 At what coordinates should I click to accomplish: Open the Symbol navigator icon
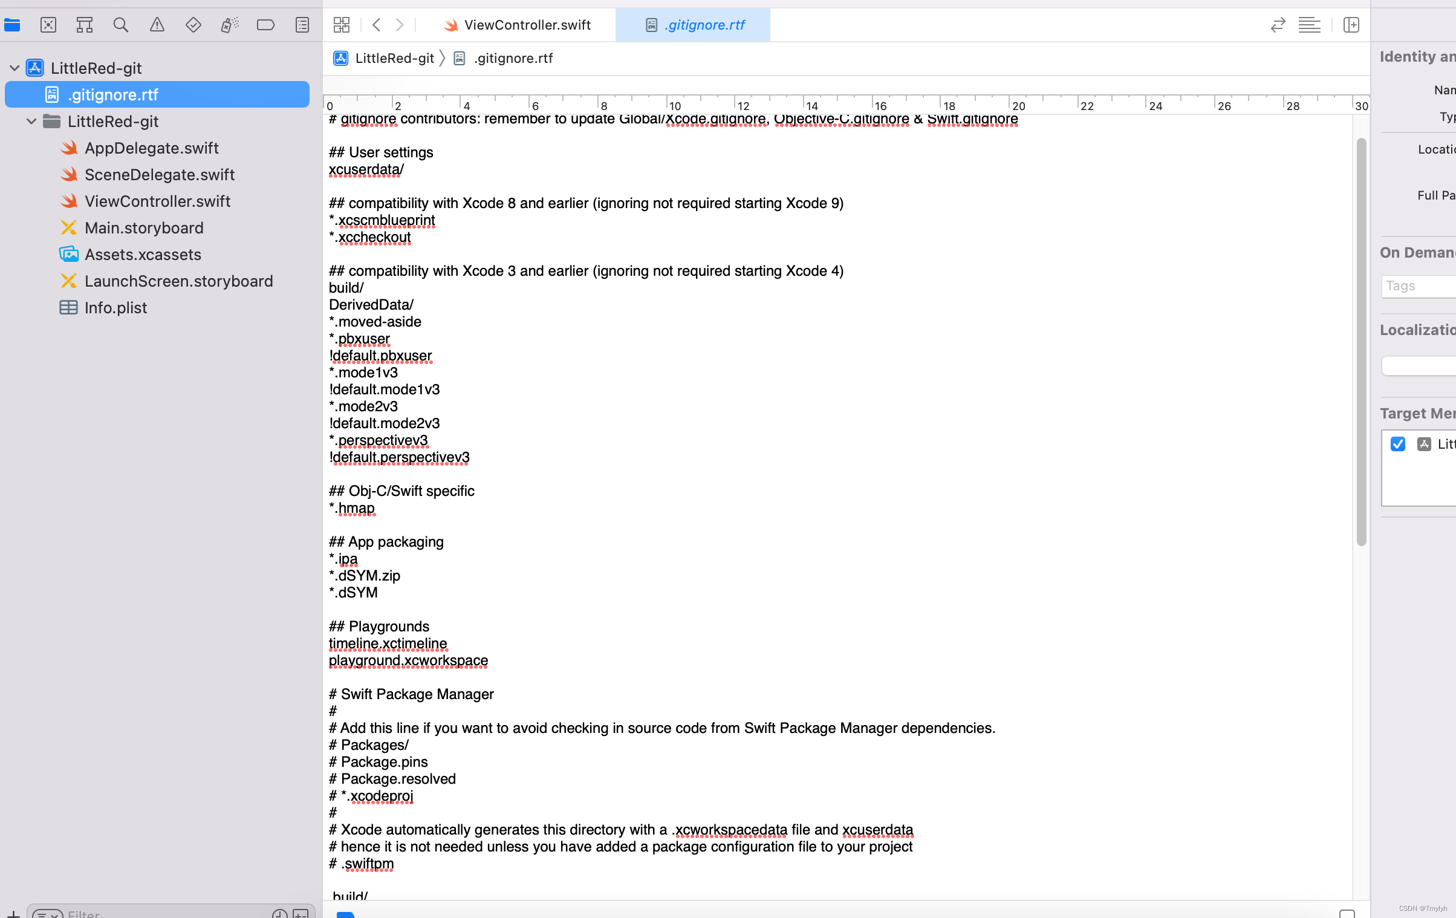[85, 25]
